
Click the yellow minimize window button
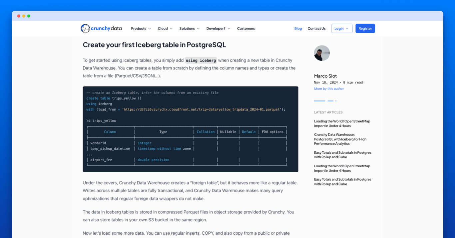(24, 16)
